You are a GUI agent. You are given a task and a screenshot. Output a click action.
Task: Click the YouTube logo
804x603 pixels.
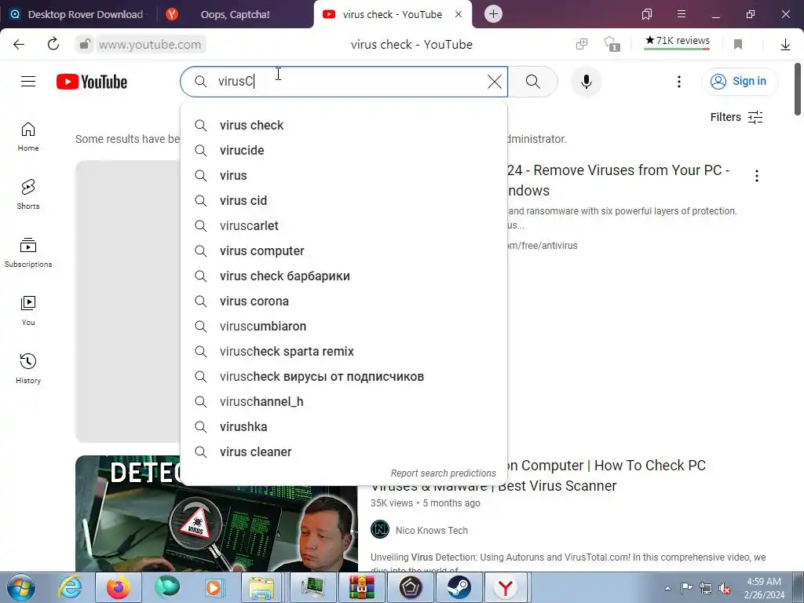click(x=92, y=82)
